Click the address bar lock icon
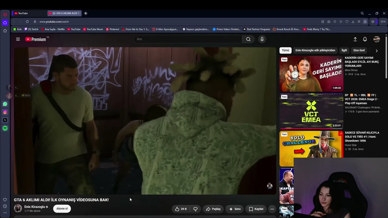 (35, 21)
